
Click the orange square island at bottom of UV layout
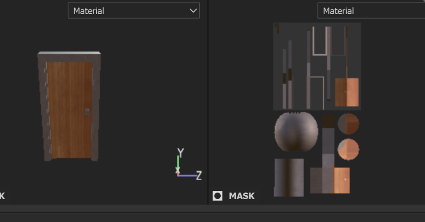coord(342,181)
